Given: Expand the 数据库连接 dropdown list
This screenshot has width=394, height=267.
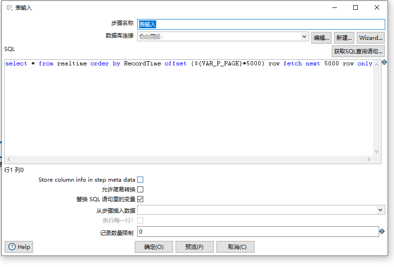Looking at the screenshot, I should coord(305,37).
